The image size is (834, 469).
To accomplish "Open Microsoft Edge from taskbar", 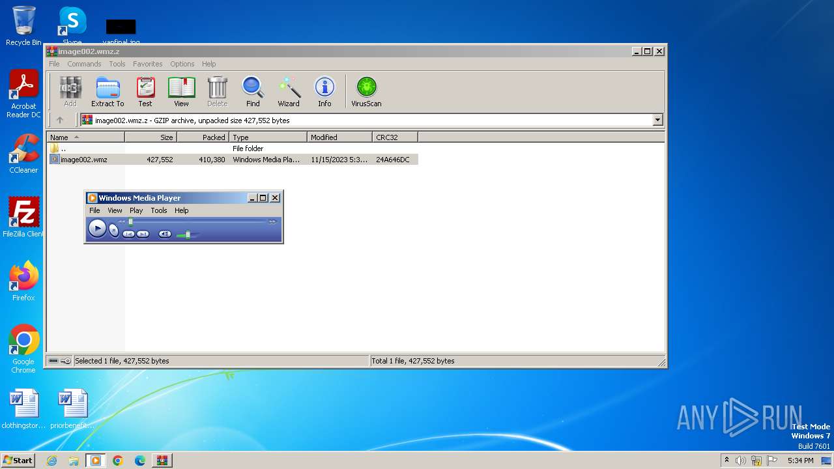I will coord(139,461).
